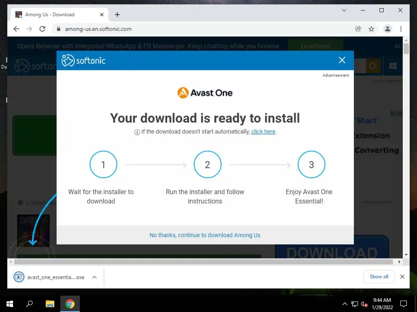Click the padlock site info icon
Viewport: 417px width, 312px height.
59,29
